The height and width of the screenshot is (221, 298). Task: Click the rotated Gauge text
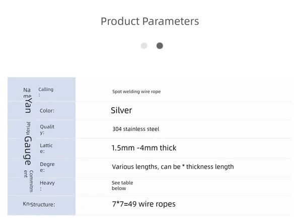tap(28, 151)
